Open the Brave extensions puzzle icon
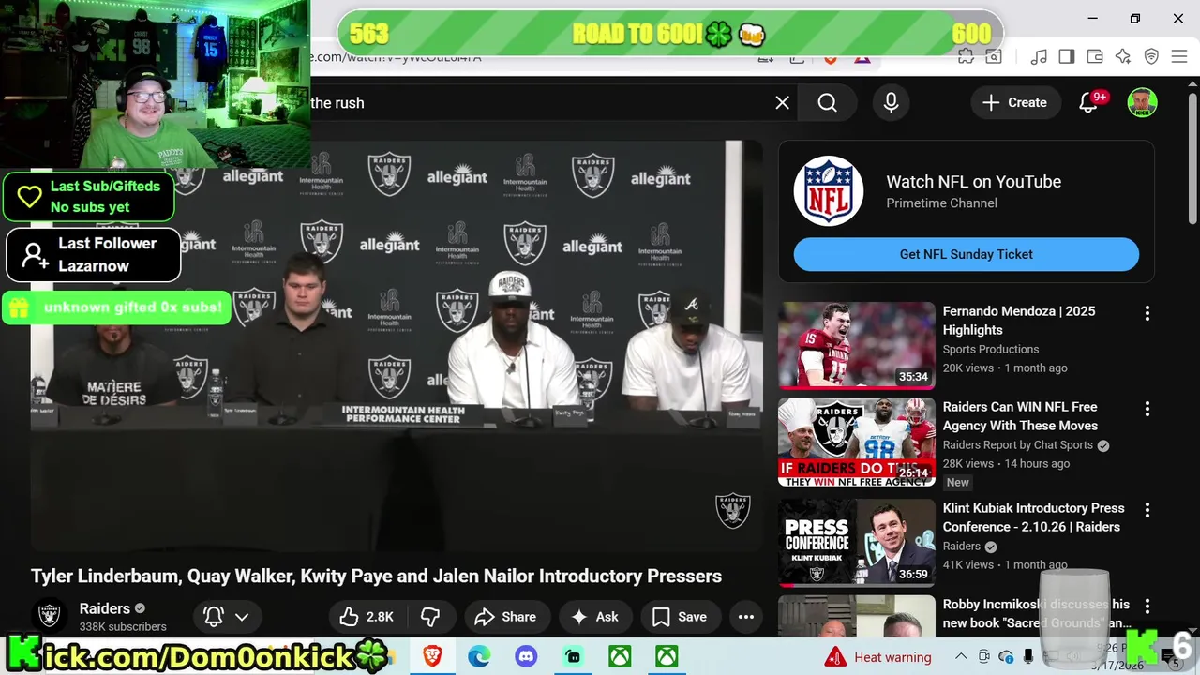 coord(966,57)
